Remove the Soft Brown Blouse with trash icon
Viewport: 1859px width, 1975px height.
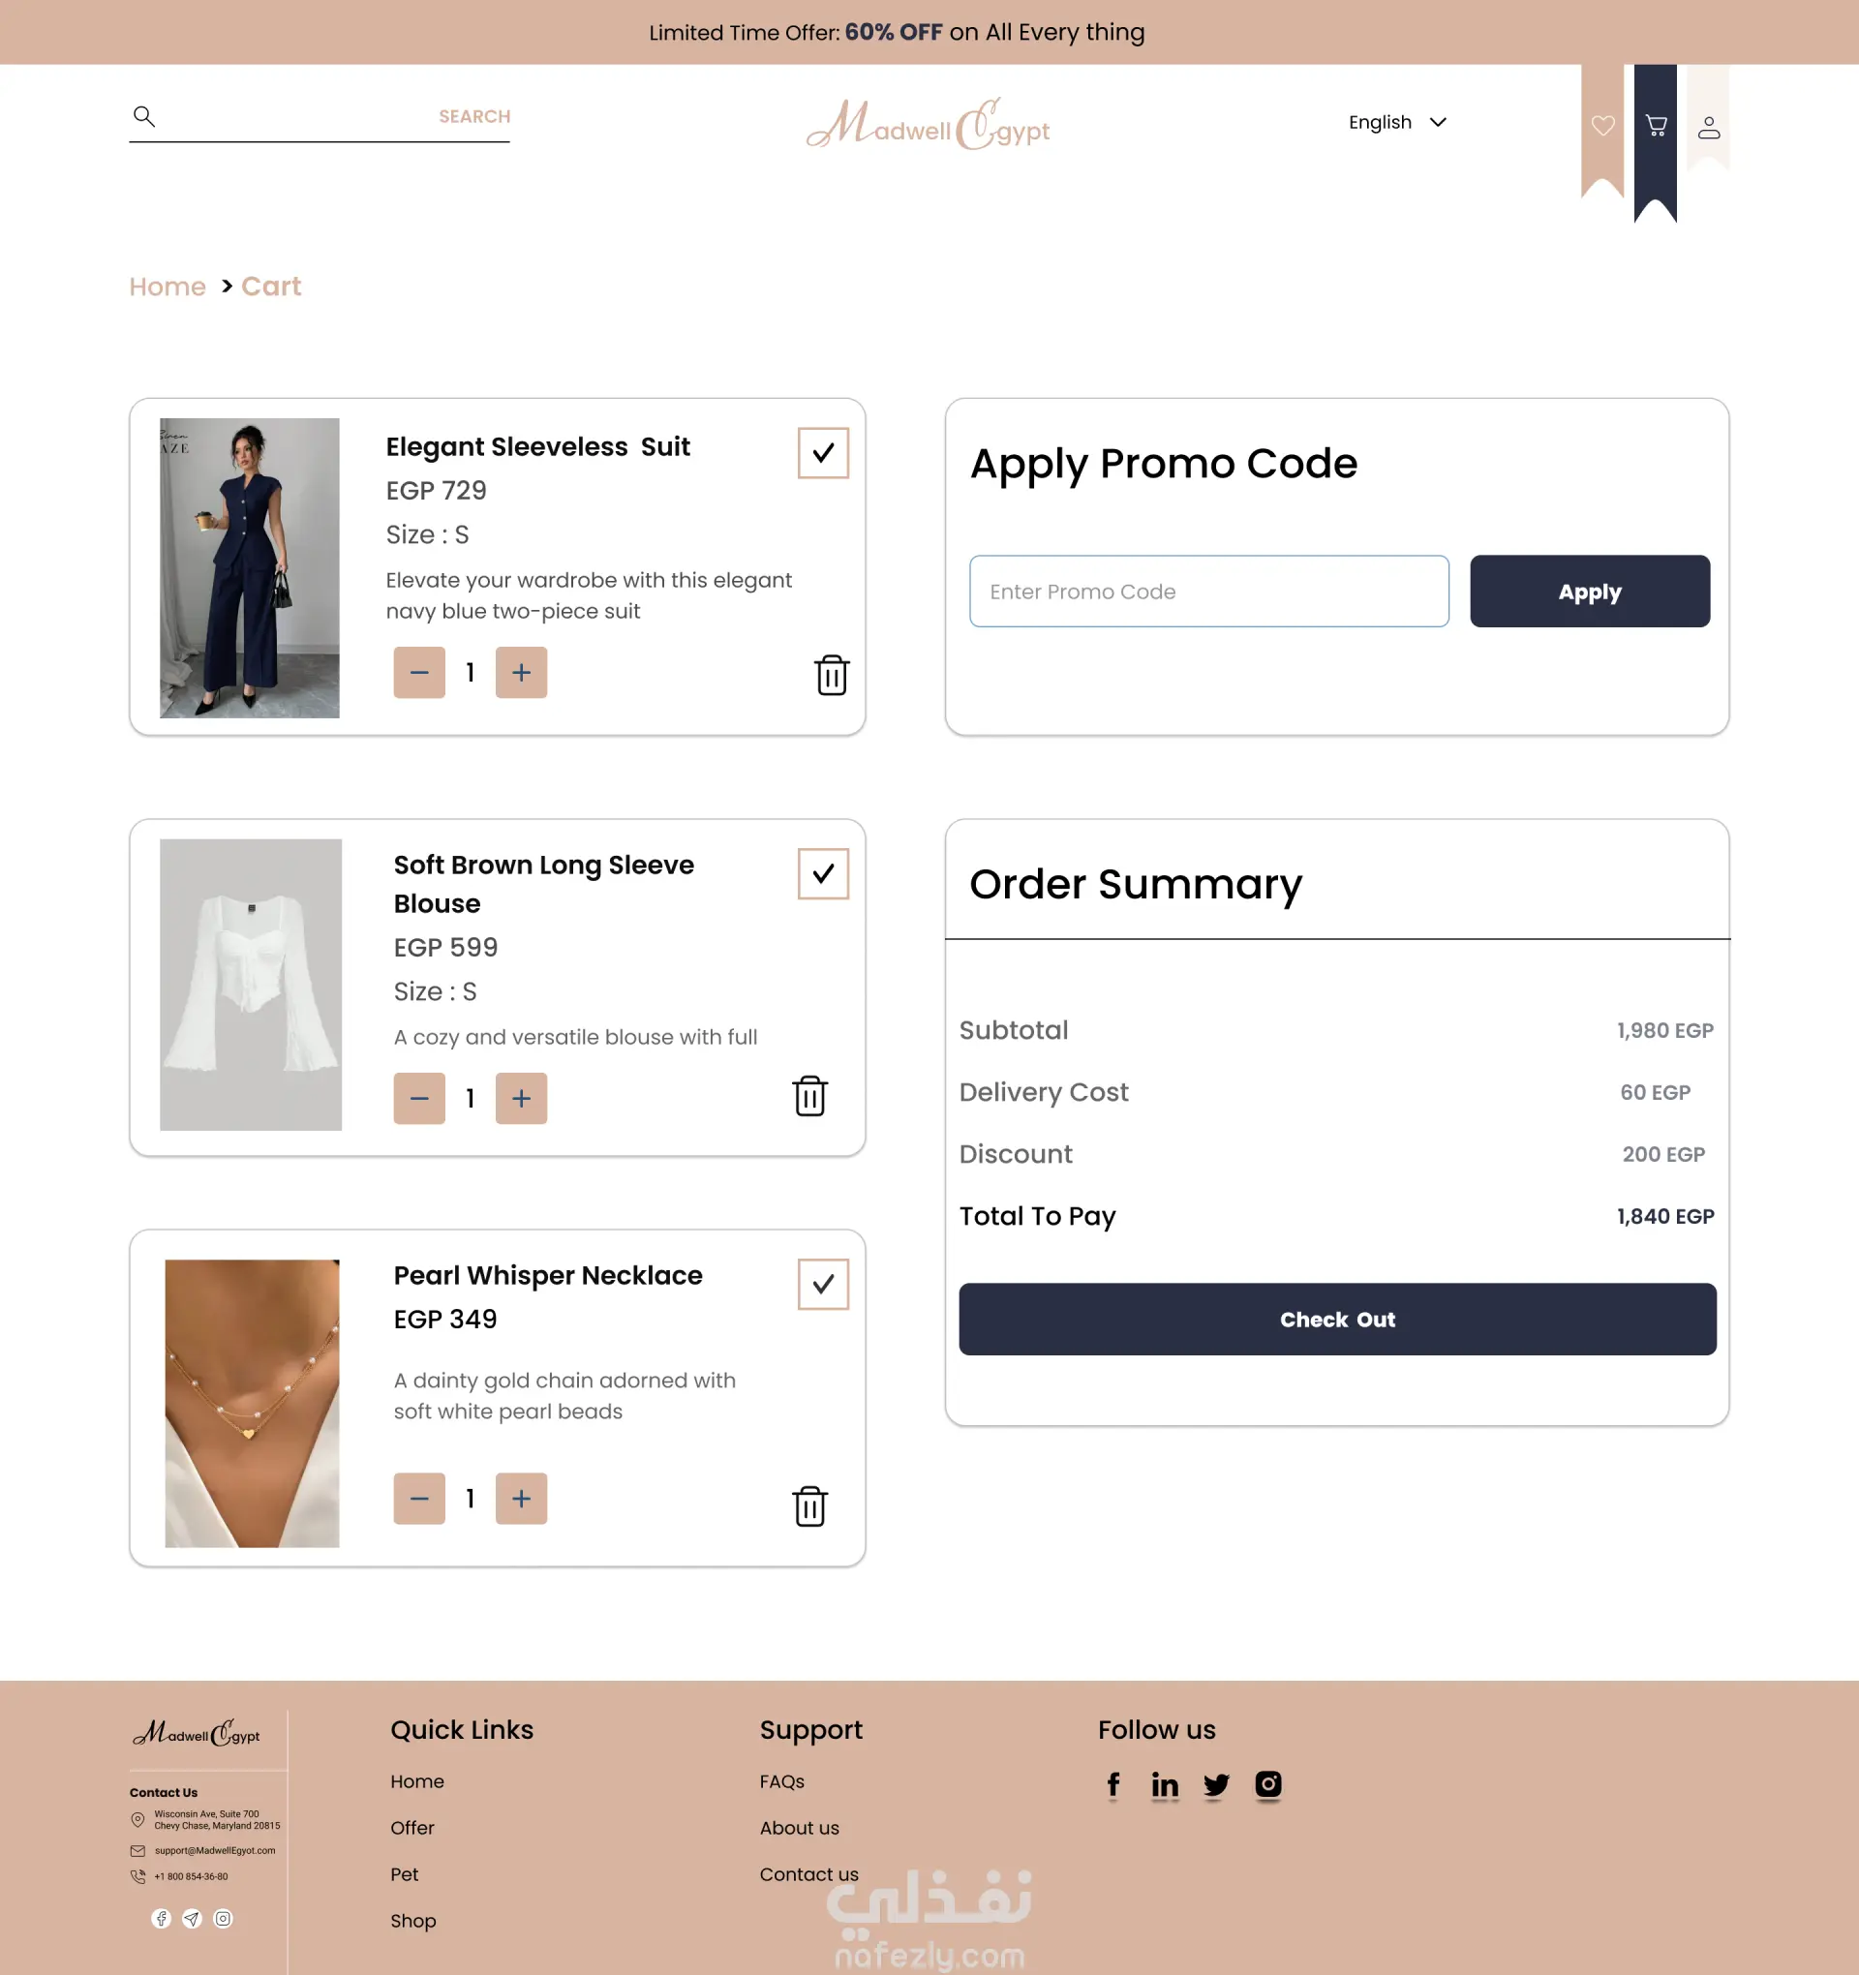[x=809, y=1096]
